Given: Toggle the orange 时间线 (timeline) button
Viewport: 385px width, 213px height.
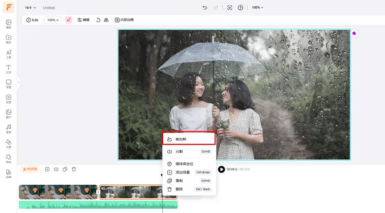Looking at the screenshot, I should [x=30, y=169].
